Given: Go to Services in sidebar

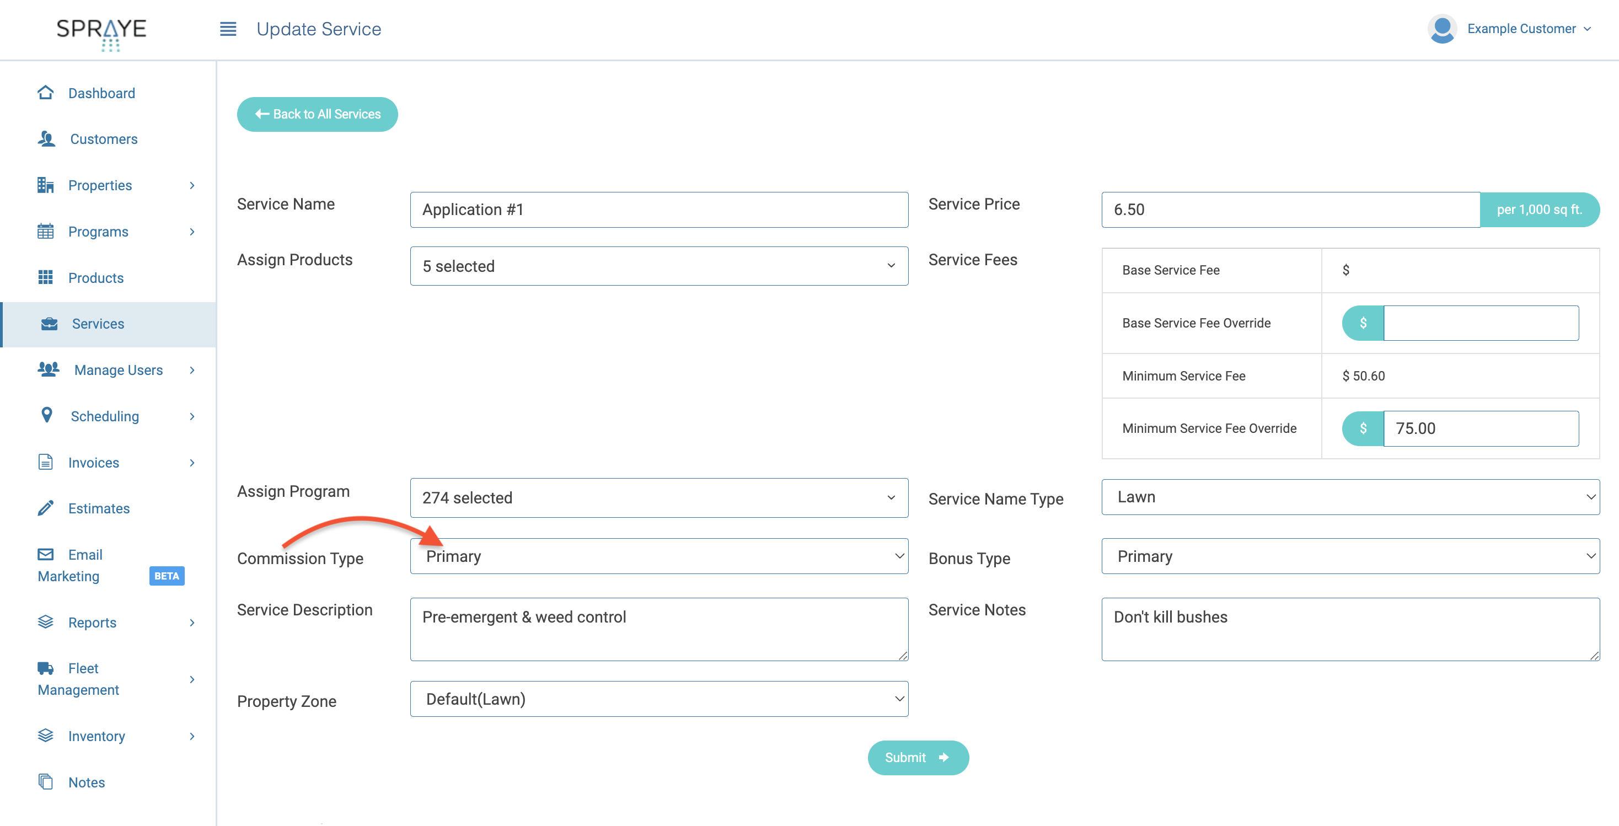Looking at the screenshot, I should (x=98, y=324).
